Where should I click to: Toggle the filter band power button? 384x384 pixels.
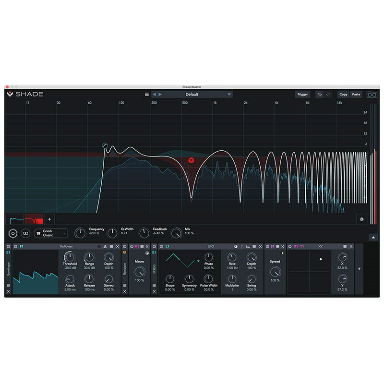(13, 233)
